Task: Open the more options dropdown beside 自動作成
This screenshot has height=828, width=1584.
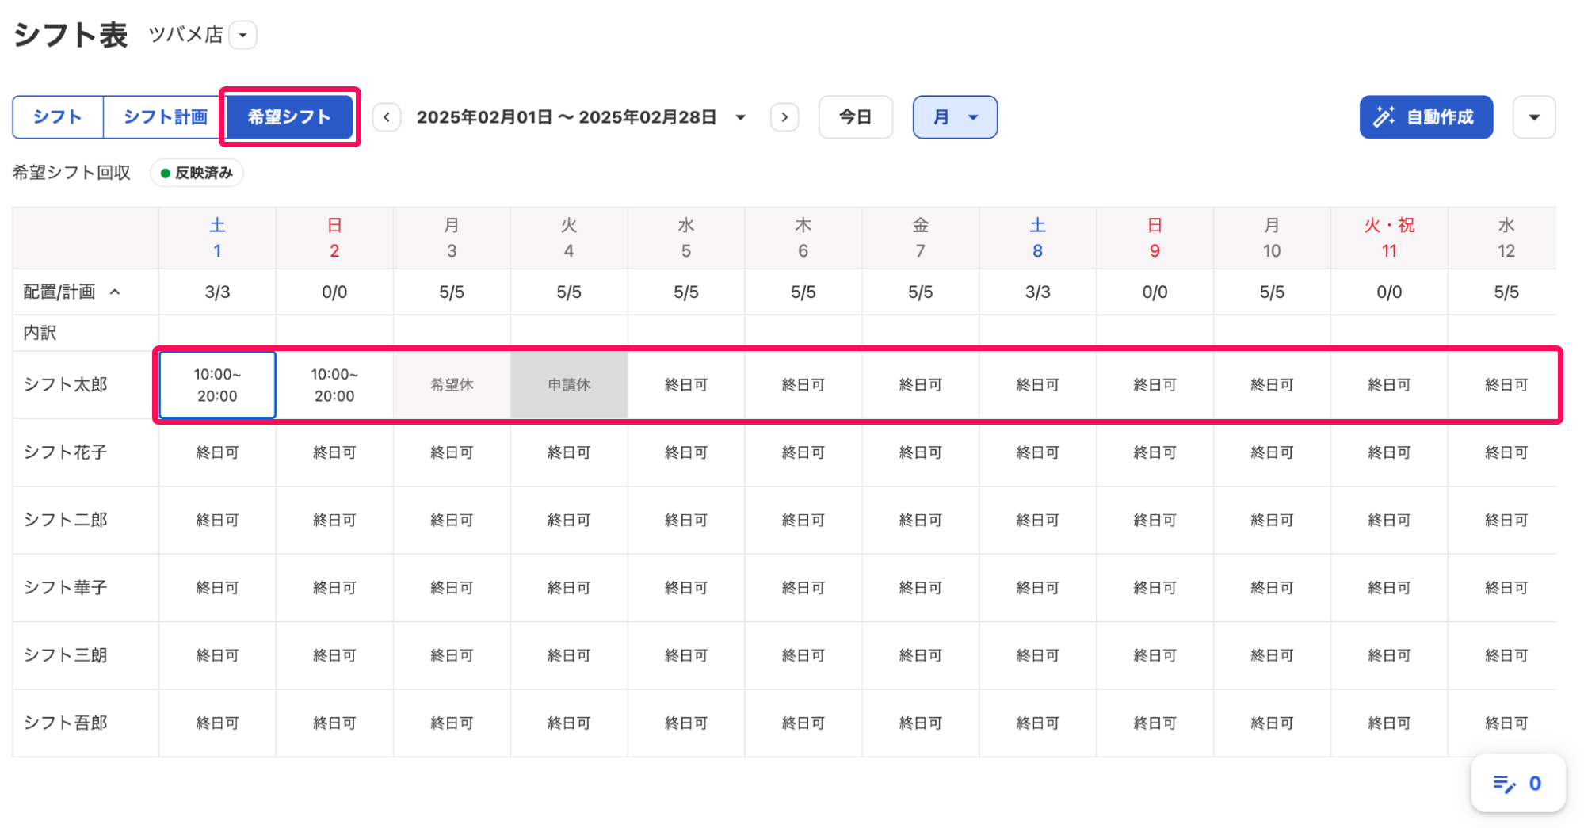Action: tap(1534, 117)
